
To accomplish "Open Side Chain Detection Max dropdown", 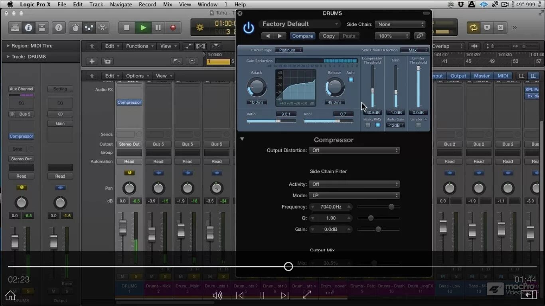I will click(414, 50).
